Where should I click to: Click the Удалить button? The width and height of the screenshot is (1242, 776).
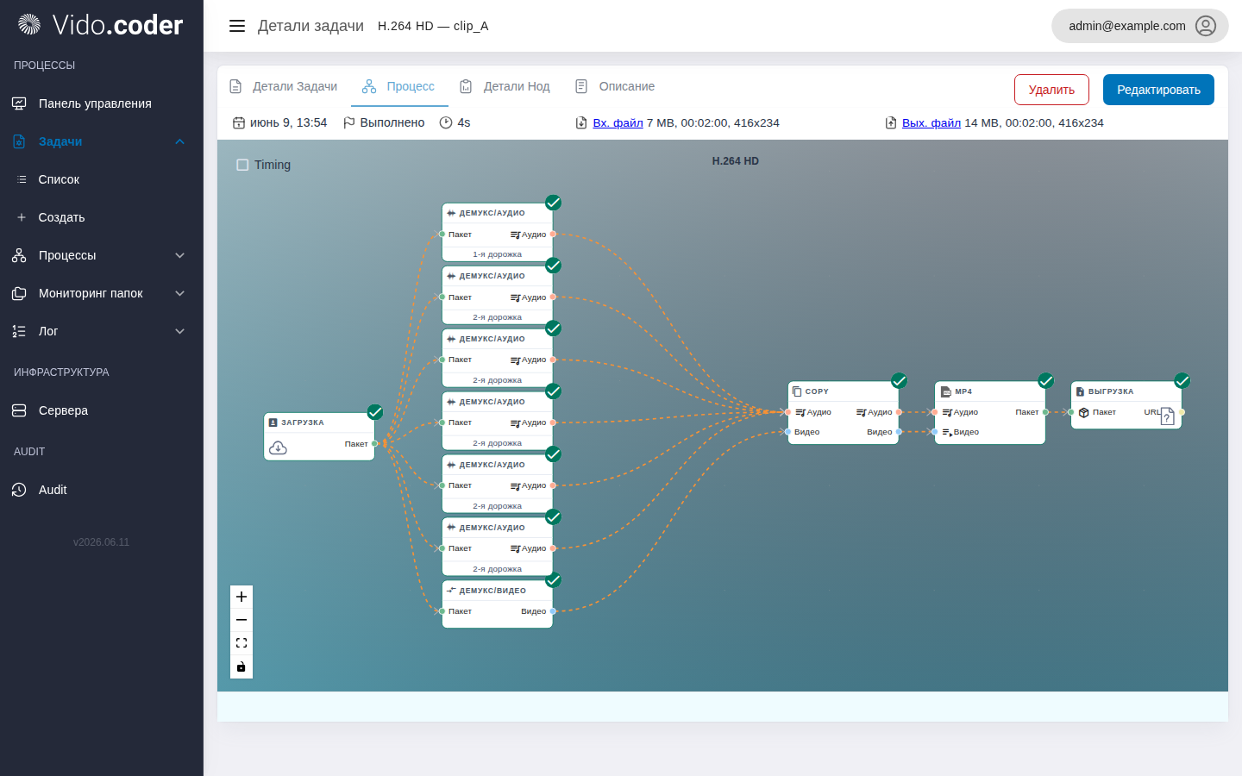tap(1051, 90)
